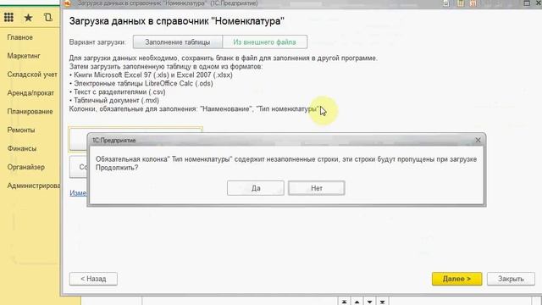Open Favorites star icon in sidebar

(x=28, y=18)
